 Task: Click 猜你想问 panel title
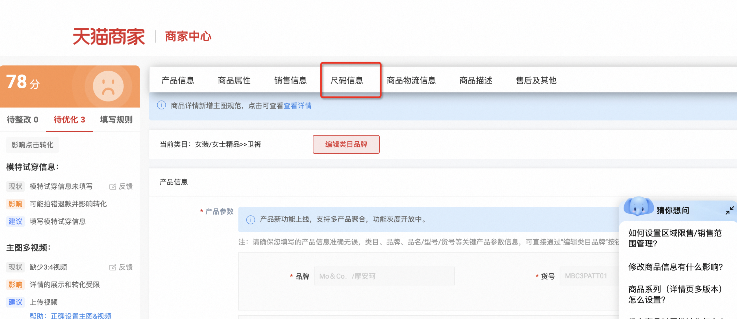coord(673,211)
